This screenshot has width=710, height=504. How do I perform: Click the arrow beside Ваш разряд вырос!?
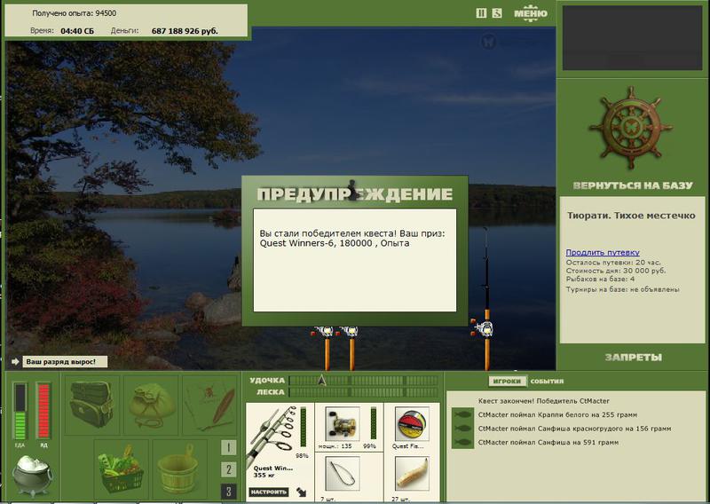coord(15,362)
